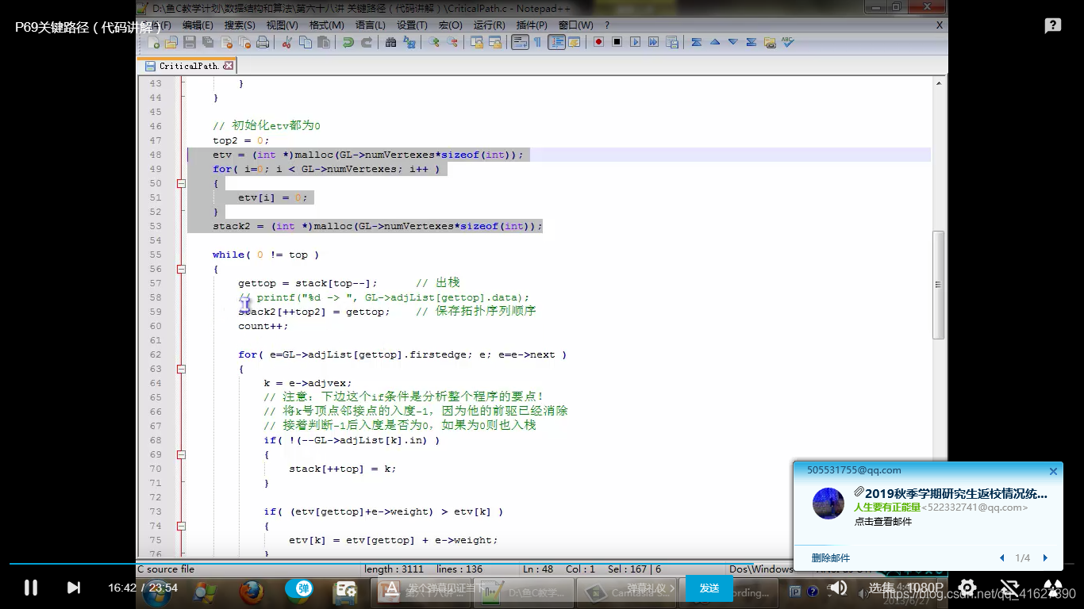1084x609 pixels.
Task: Toggle show all characters pilcrow icon
Action: click(x=537, y=42)
